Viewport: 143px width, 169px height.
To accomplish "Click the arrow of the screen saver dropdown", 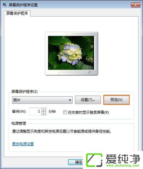I will point(70,100).
